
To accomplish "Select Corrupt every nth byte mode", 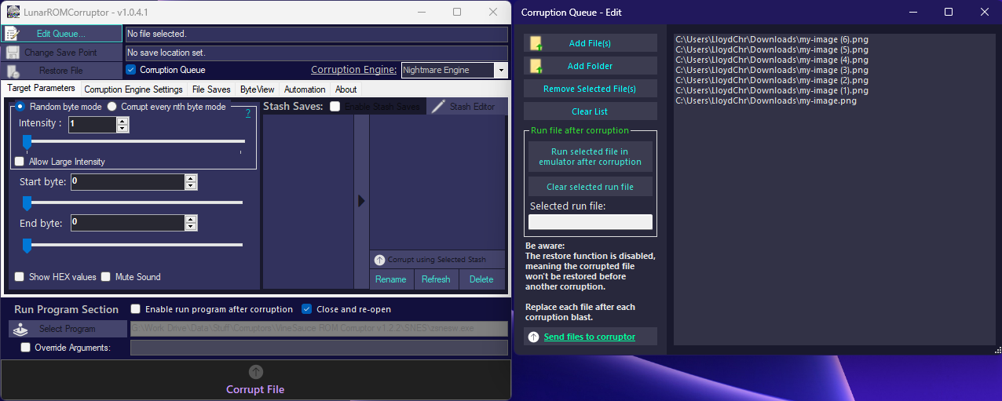I will [112, 107].
